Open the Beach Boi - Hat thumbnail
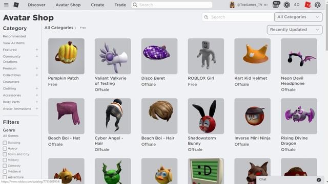Viewport: 328px width, 184px height. [66, 116]
